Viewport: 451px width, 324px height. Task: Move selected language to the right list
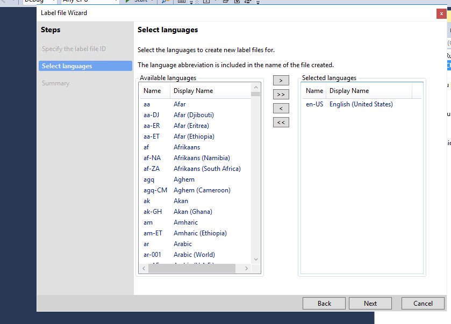pyautogui.click(x=281, y=81)
